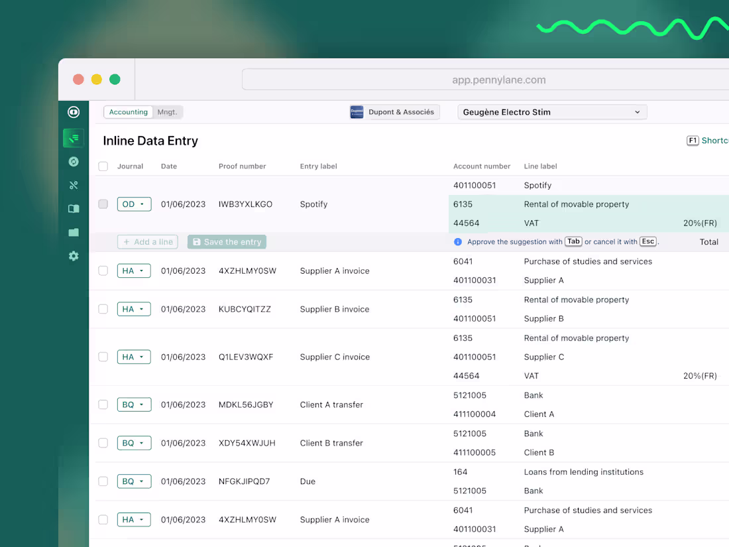Click the blue info icon near the Tab suggestion
The width and height of the screenshot is (729, 547).
[x=458, y=241]
